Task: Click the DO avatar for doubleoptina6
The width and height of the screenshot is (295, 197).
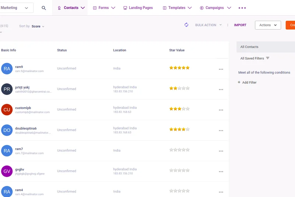Action: pyautogui.click(x=7, y=130)
